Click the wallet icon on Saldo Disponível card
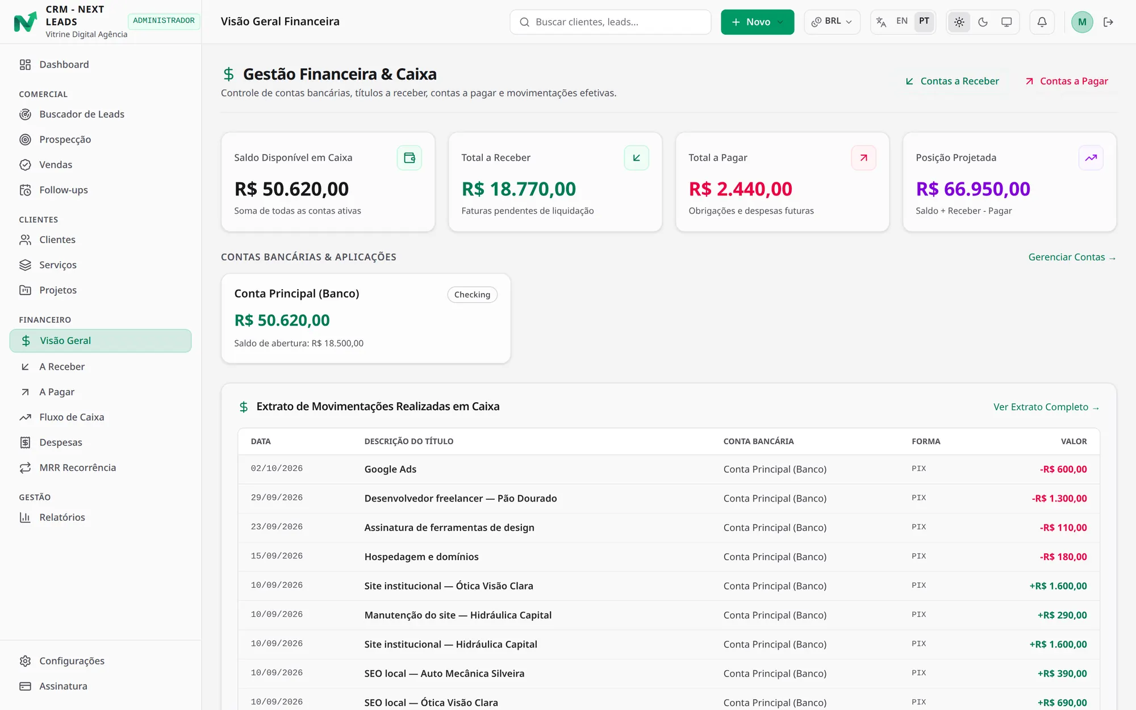Screen dimensions: 1136x710 click(410, 158)
